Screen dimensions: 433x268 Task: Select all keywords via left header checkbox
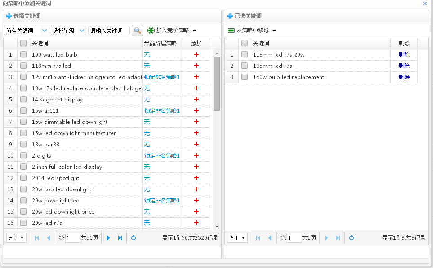(23, 44)
